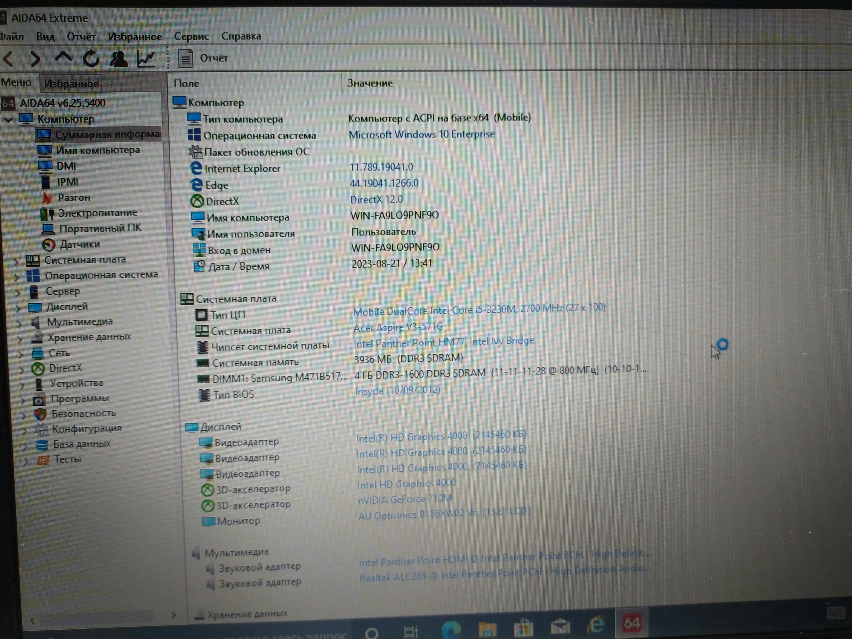This screenshot has width=852, height=639.
Task: Select the DirectX tree item in sidebar
Action: click(57, 368)
